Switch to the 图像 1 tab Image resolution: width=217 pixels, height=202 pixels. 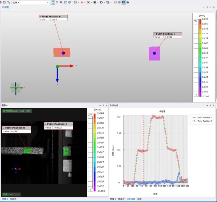click(x=113, y=199)
